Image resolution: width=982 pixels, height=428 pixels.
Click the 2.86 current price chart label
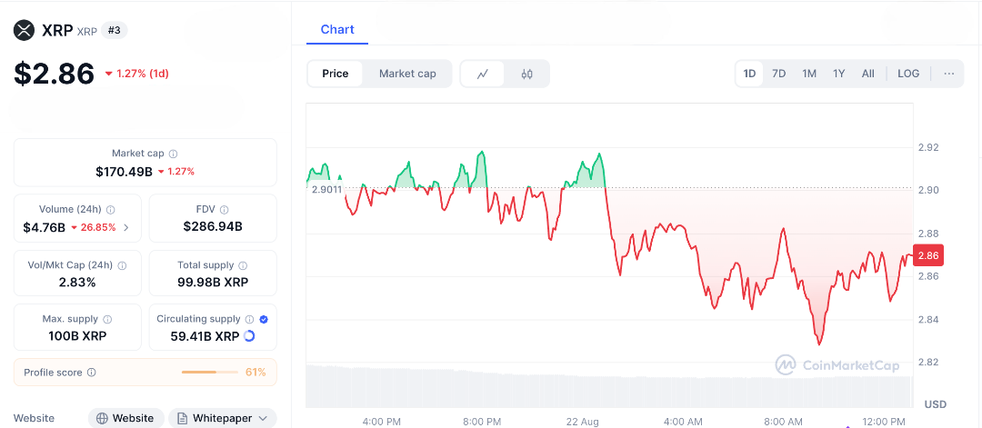click(x=927, y=256)
